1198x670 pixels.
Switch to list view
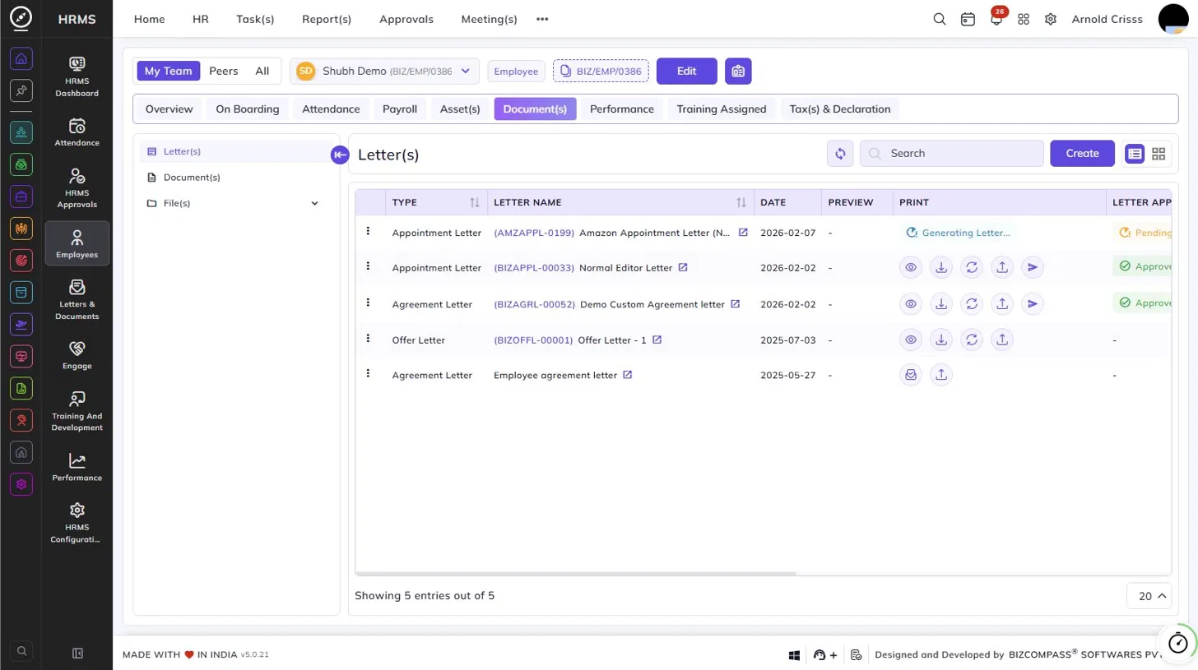pos(1135,154)
